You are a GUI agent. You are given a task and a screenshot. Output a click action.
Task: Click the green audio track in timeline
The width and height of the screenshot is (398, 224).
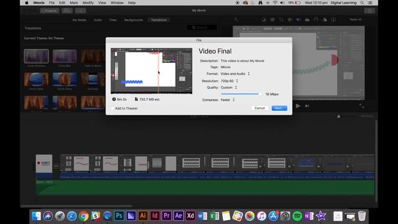click(205, 187)
